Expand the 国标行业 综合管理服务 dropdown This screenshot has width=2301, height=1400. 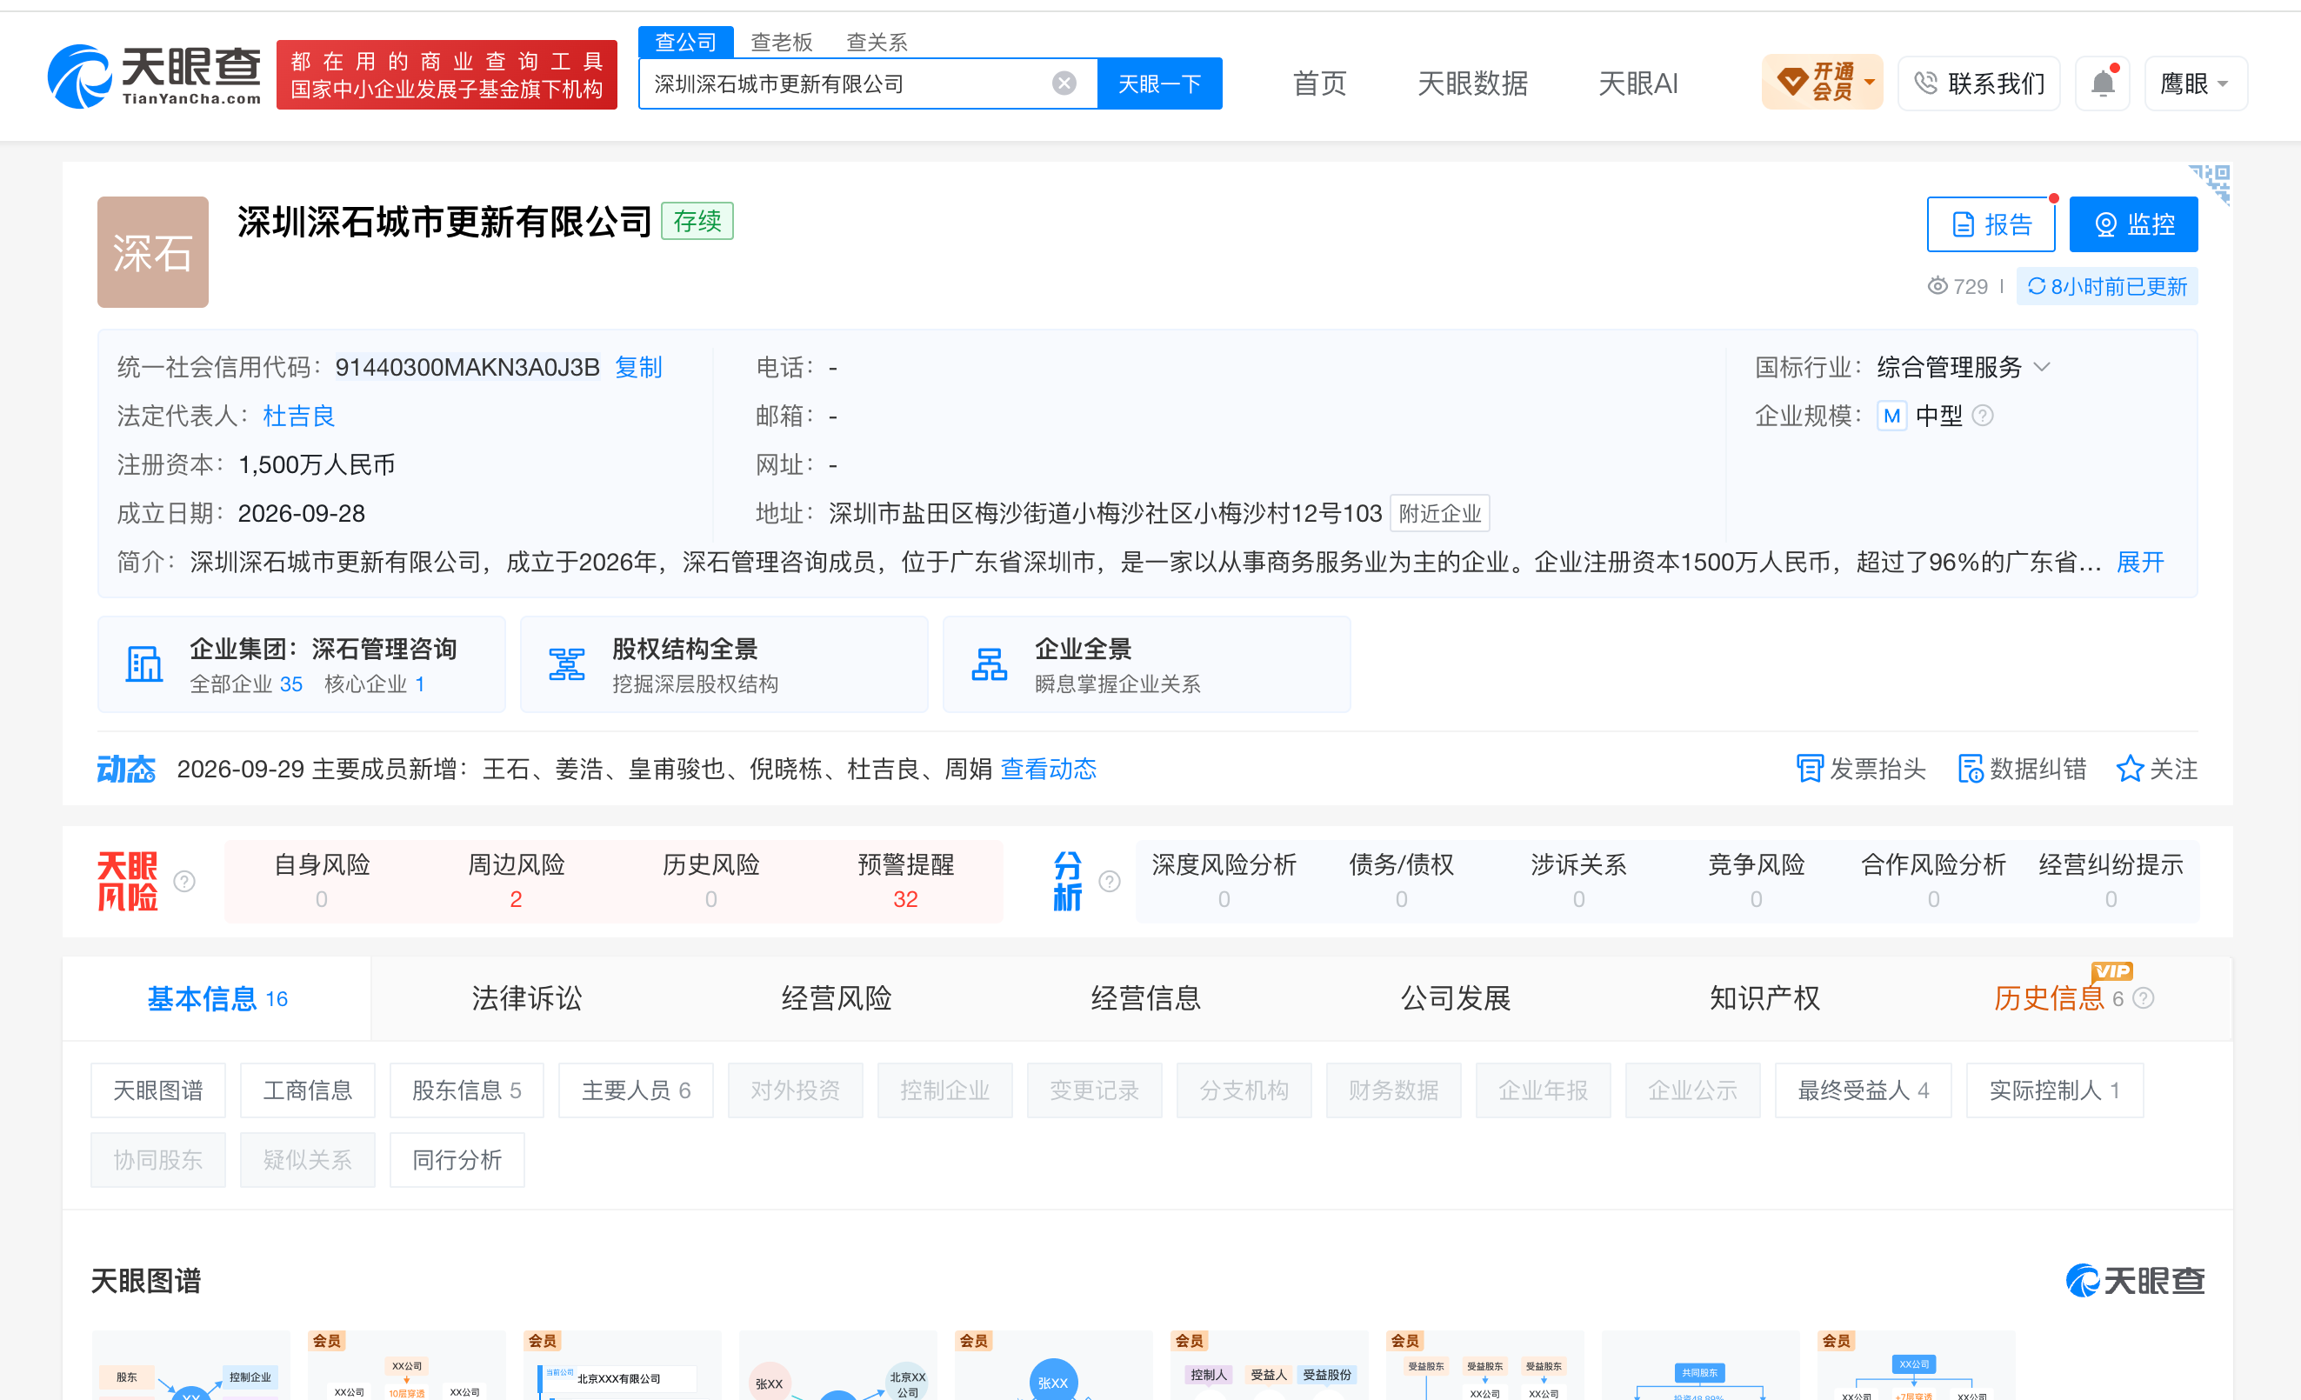coord(2041,367)
